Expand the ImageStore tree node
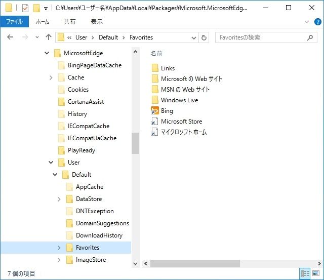 pos(59,260)
